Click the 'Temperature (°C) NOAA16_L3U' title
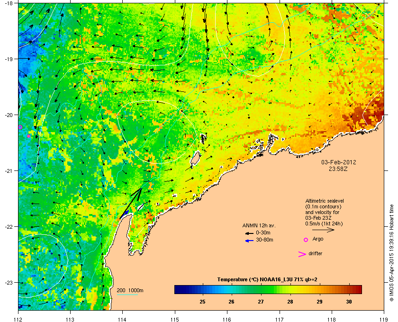This screenshot has height=322, width=398. pyautogui.click(x=267, y=280)
